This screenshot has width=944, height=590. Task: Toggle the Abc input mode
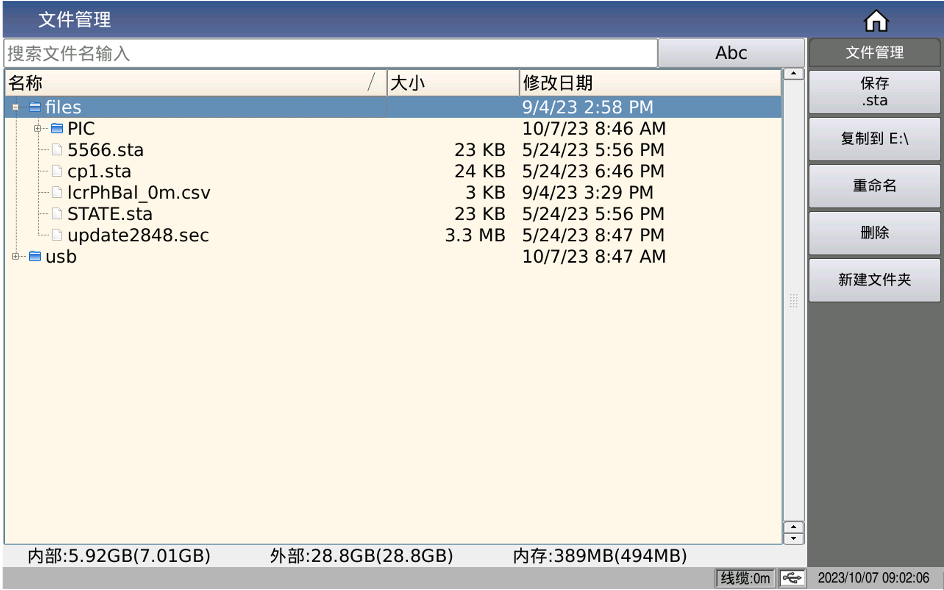[730, 52]
